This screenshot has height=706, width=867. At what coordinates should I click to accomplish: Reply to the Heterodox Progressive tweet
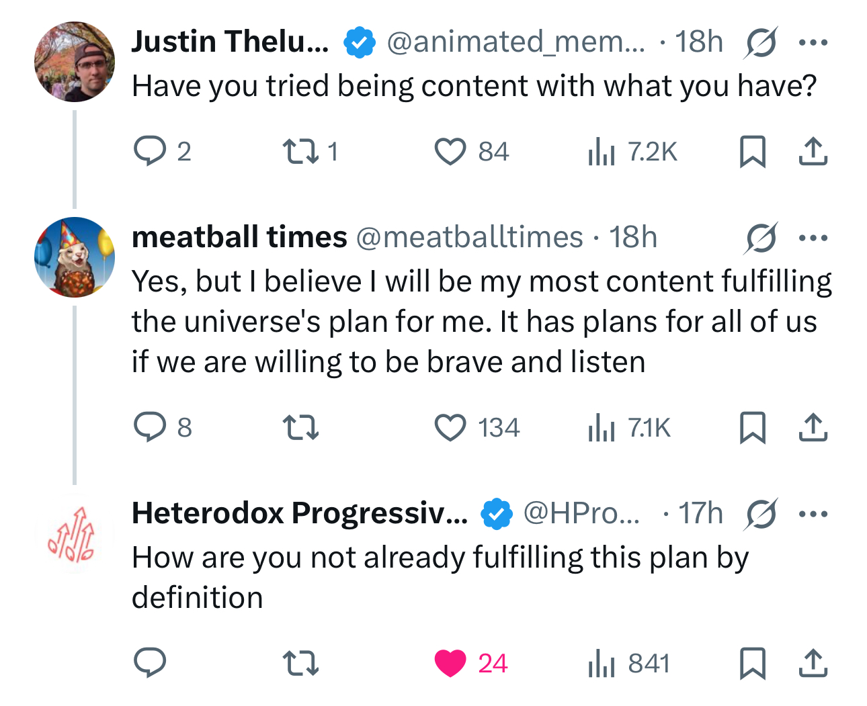click(x=150, y=663)
